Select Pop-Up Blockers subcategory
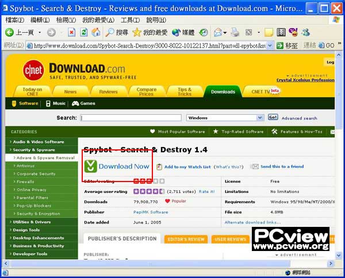345x278 pixels. [34, 206]
